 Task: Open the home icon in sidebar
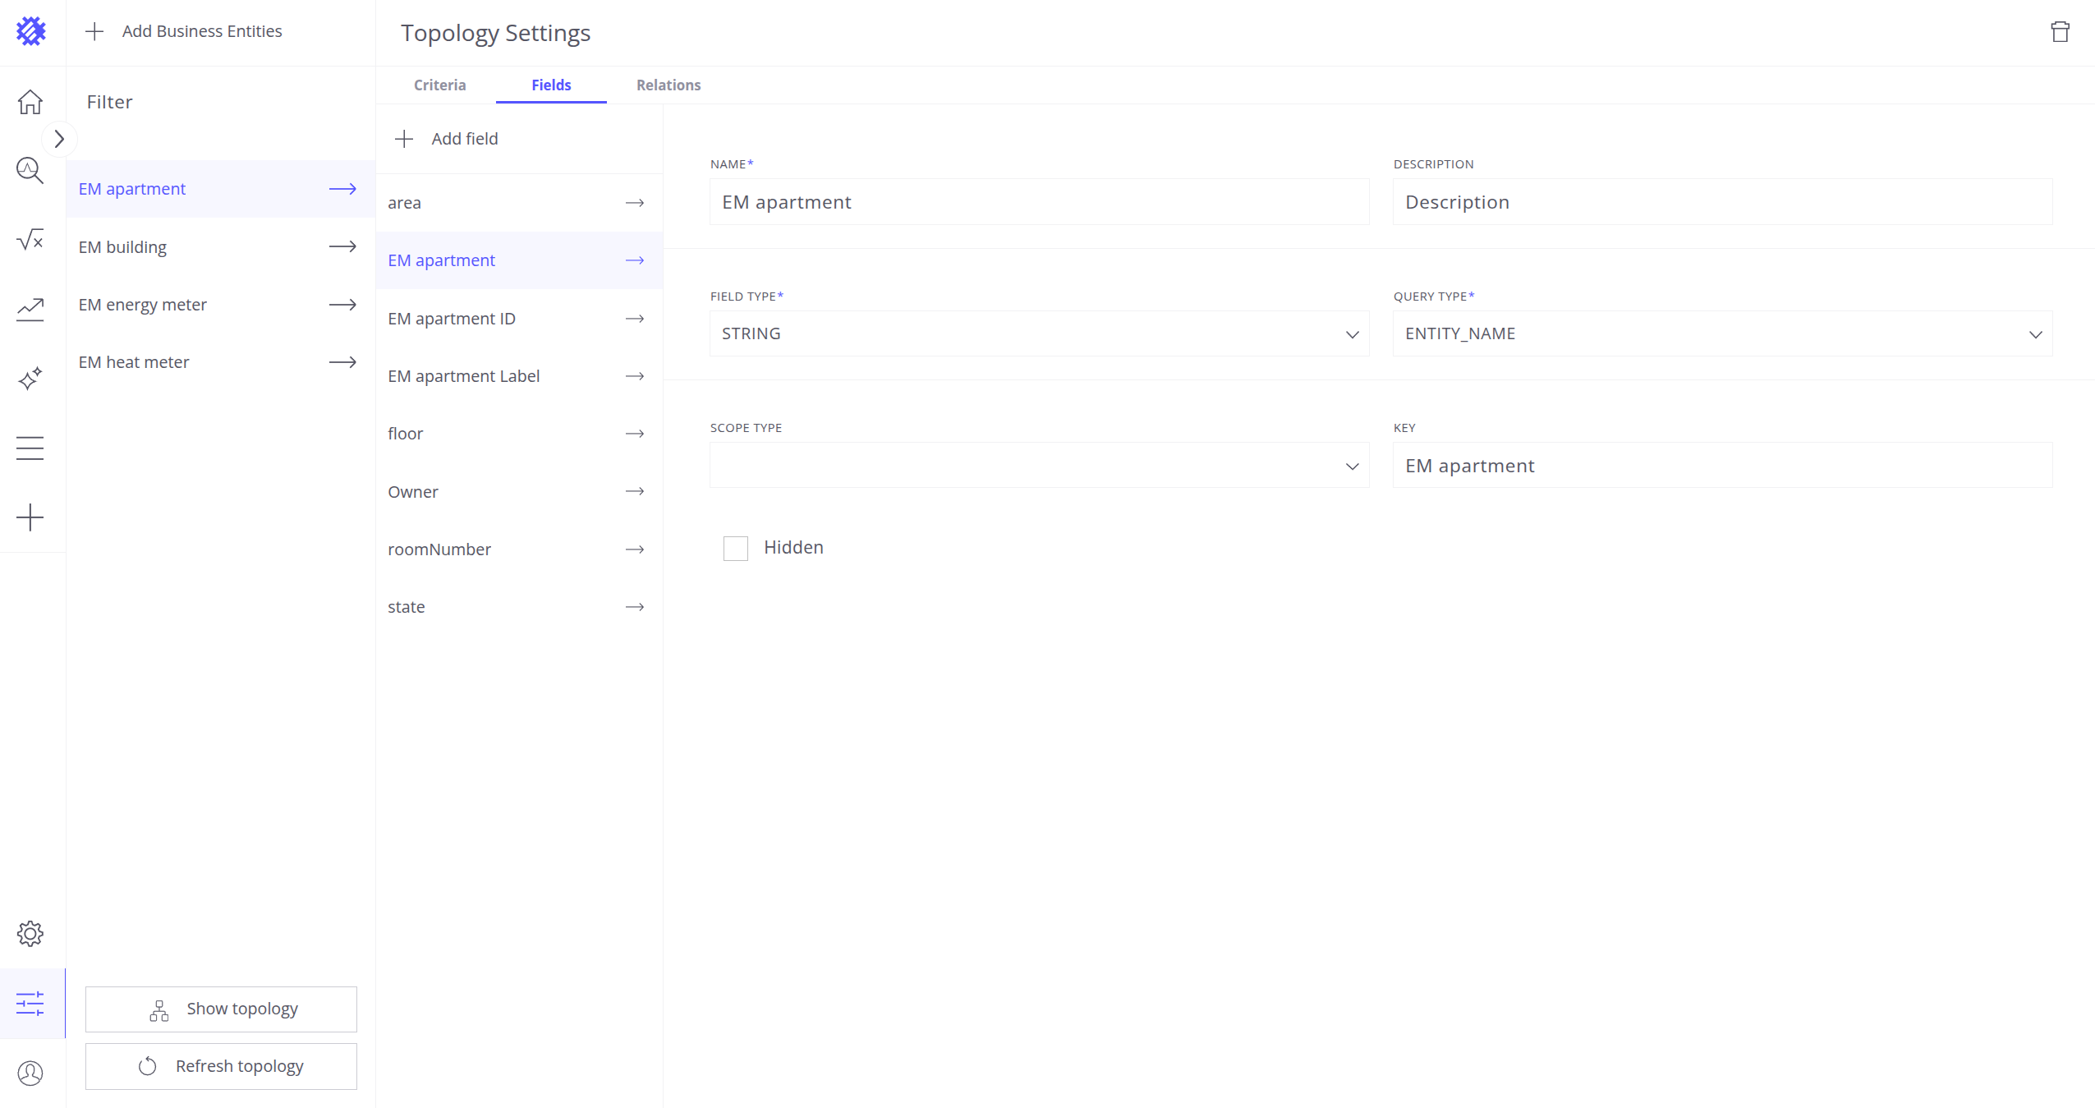pos(30,102)
